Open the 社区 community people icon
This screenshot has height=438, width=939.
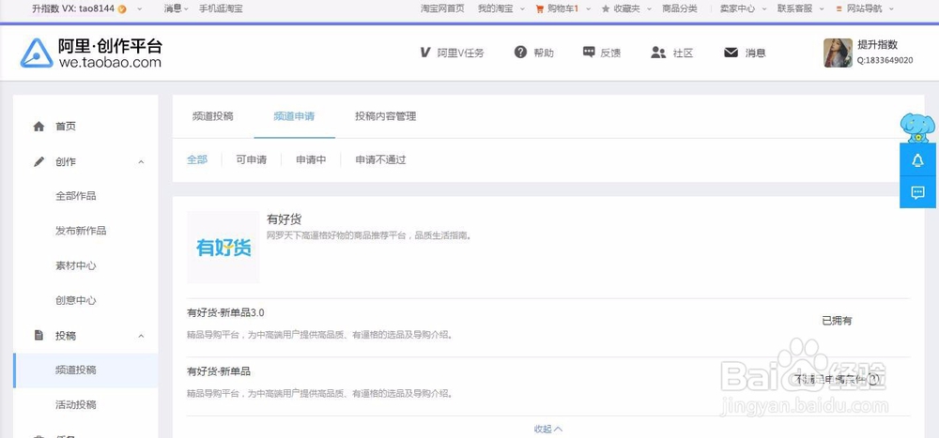point(658,53)
